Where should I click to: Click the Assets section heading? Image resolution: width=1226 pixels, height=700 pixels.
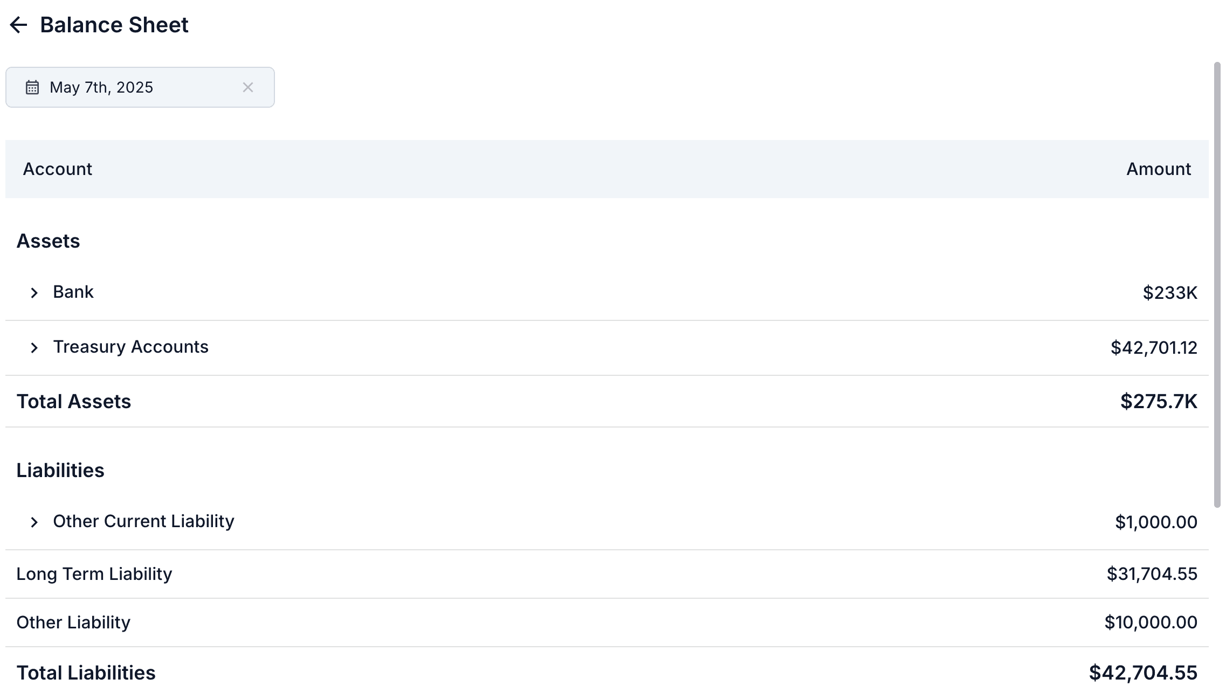(x=49, y=241)
